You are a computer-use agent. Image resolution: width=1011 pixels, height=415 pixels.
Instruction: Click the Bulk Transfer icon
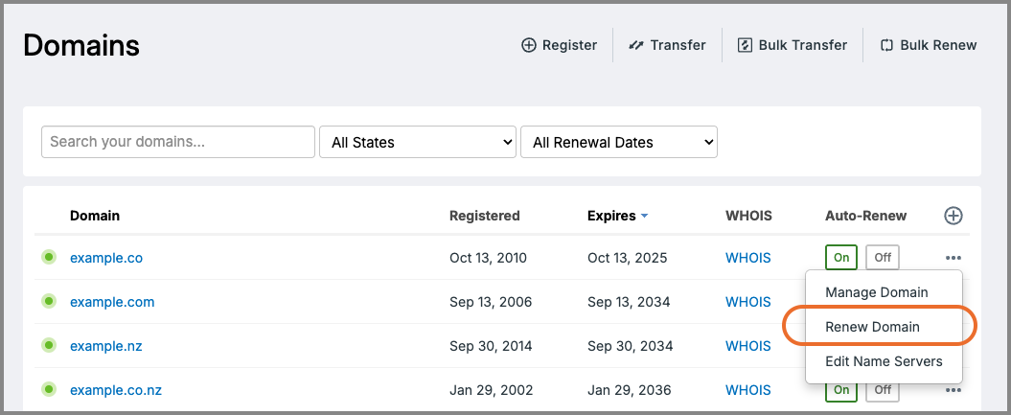pos(745,45)
